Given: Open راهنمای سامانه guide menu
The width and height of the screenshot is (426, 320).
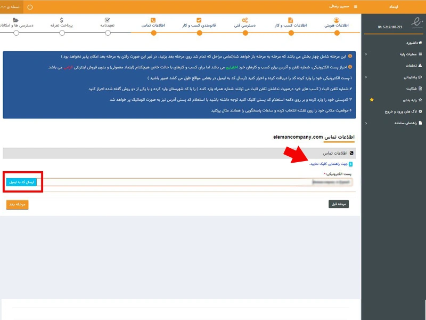Looking at the screenshot, I should coord(408,123).
